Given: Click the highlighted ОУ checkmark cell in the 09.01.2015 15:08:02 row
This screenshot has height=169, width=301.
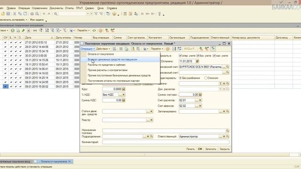Looking at the screenshot, I should 5,86.
